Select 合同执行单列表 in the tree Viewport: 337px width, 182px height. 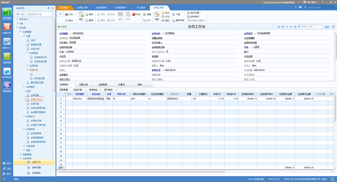click(x=38, y=125)
